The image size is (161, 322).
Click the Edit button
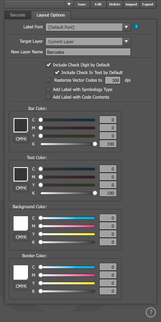[98, 4]
